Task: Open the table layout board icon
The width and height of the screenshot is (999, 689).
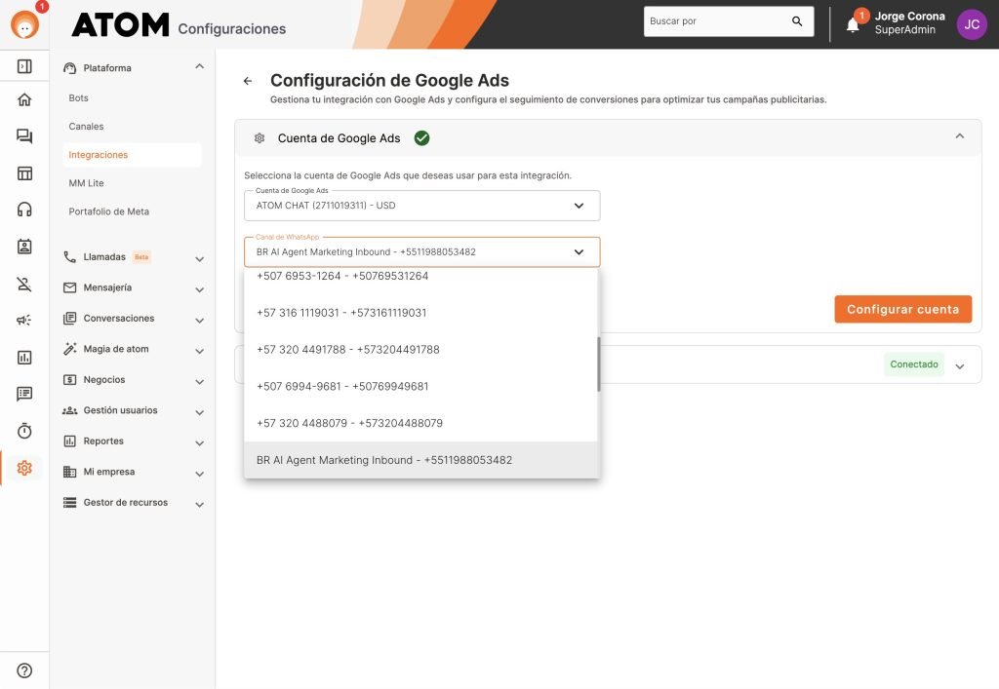Action: click(24, 173)
